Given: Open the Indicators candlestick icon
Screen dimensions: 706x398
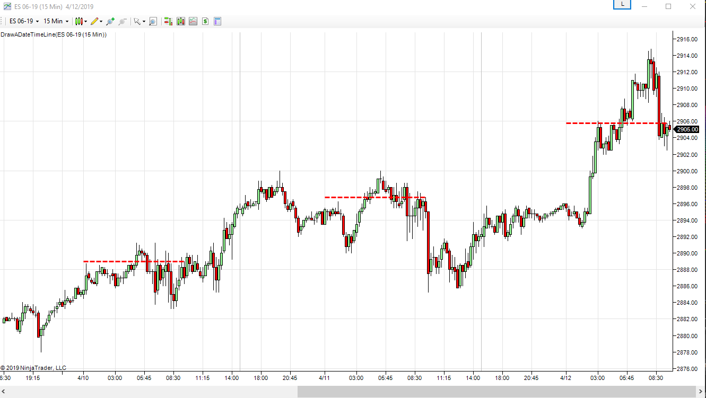Looking at the screenshot, I should (181, 21).
